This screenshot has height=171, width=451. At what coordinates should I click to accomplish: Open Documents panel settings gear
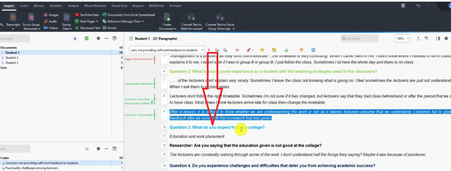98,38
